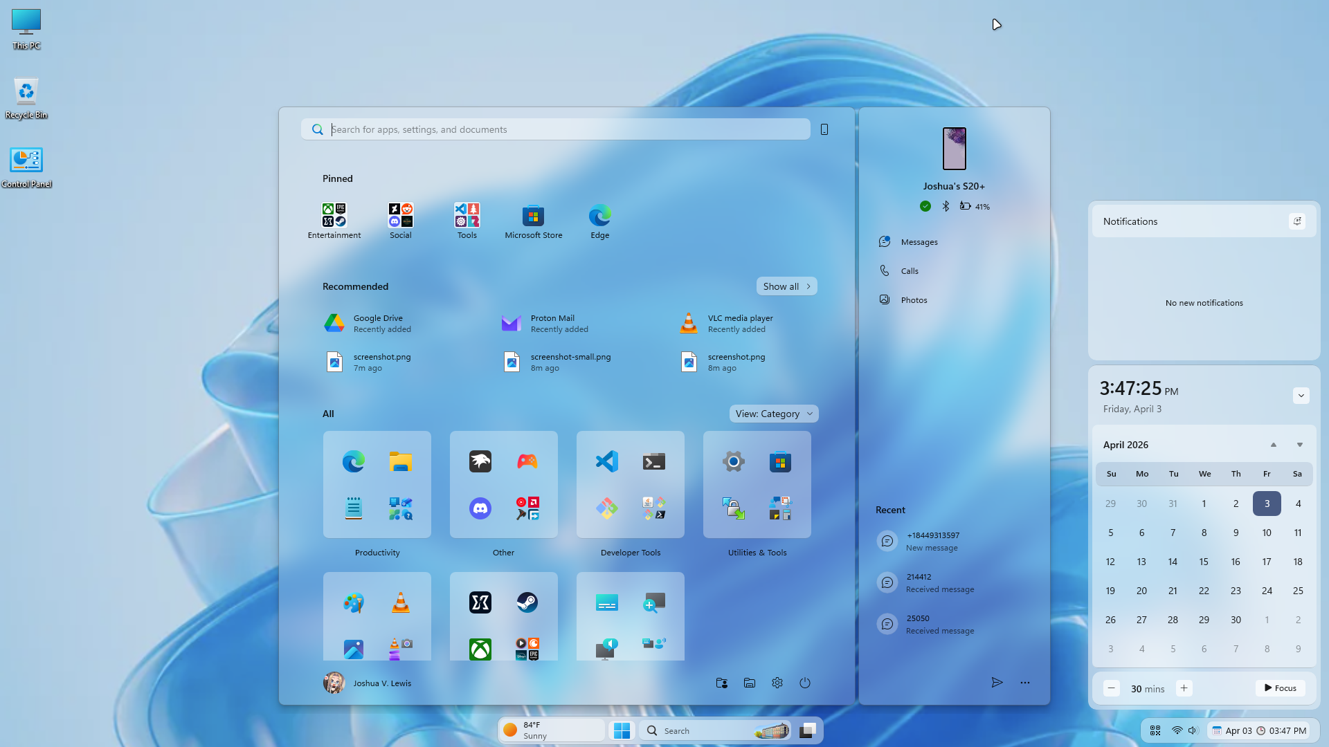Screen dimensions: 1329x747
Task: Open Microsoft Store pinned app
Action: point(533,216)
